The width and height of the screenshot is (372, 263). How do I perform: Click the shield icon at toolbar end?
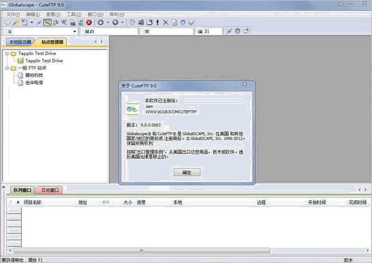(x=191, y=23)
